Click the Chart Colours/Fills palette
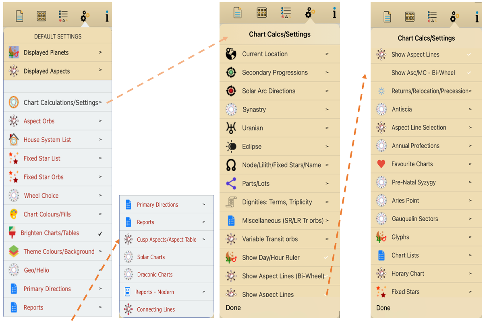 14,214
